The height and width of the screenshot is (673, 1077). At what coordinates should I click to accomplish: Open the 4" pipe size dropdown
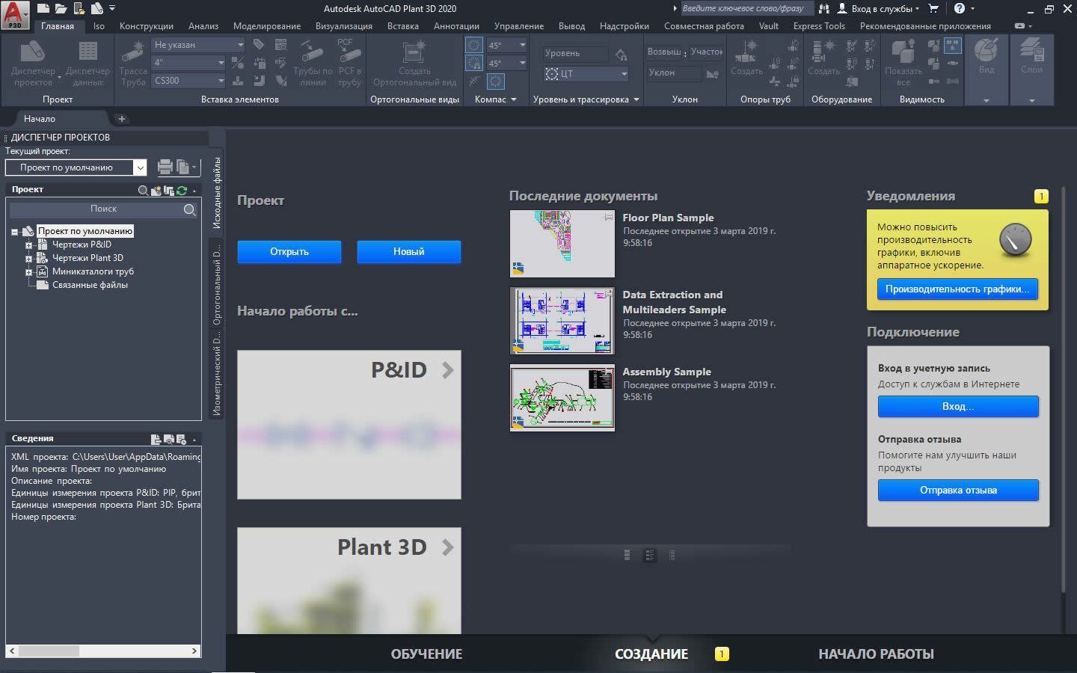click(x=189, y=63)
